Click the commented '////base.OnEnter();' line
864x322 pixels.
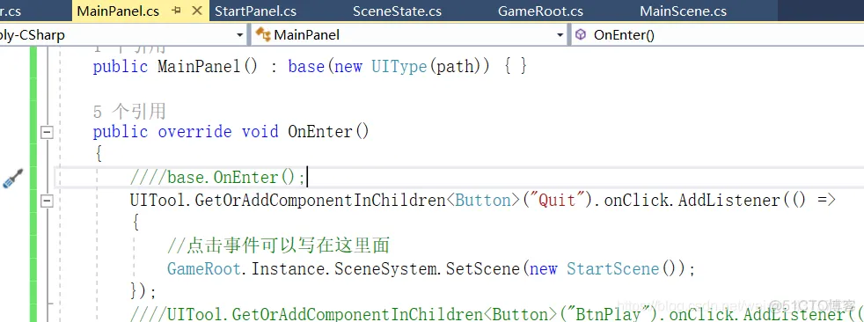[x=217, y=178]
